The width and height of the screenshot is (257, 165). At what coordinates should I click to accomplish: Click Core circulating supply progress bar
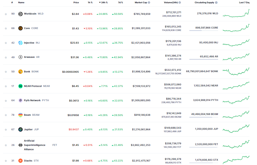coord(204,31)
